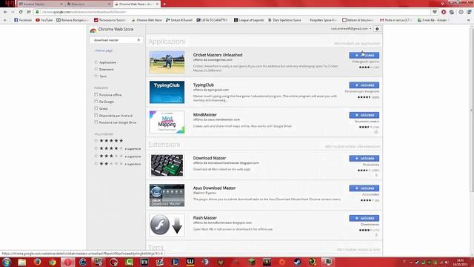Open the Minecraft grass block taskbar icon

tap(251, 262)
